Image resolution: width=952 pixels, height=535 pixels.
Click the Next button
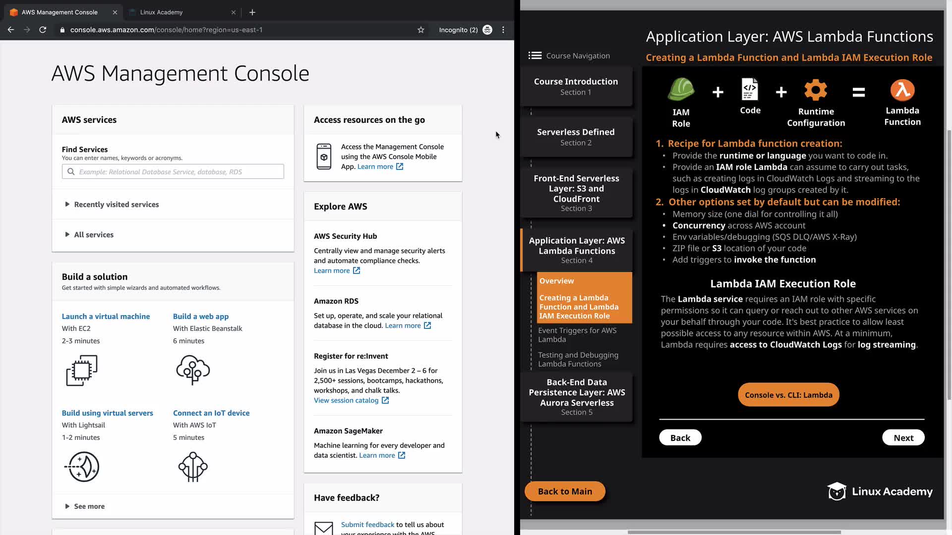pyautogui.click(x=903, y=437)
